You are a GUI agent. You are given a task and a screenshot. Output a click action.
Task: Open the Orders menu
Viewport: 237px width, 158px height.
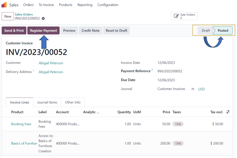point(28,5)
